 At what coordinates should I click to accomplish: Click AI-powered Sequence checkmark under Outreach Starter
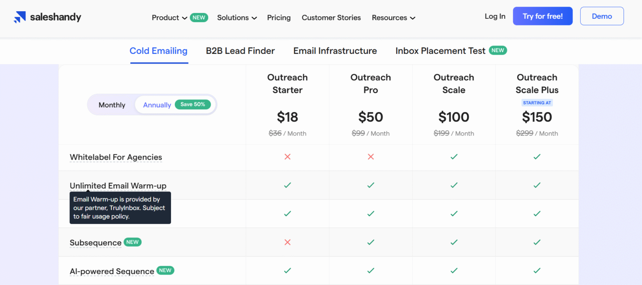coord(287,271)
